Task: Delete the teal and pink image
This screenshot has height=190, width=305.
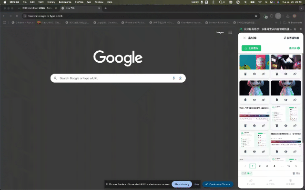Action: point(245,74)
